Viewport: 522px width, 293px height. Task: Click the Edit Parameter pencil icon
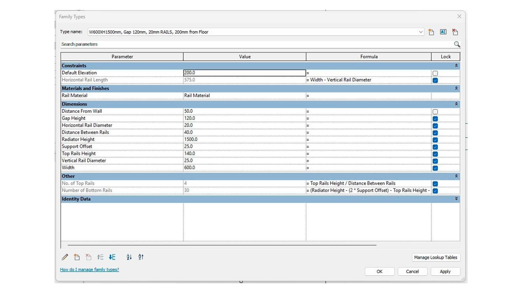click(x=65, y=257)
